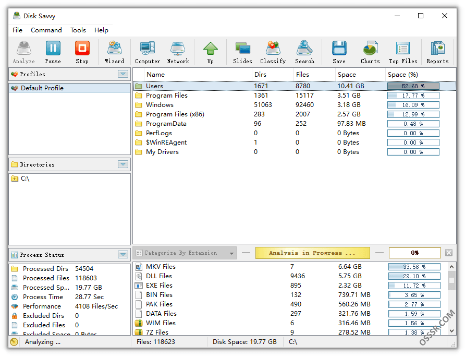
Task: Open the Help menu
Action: point(101,30)
